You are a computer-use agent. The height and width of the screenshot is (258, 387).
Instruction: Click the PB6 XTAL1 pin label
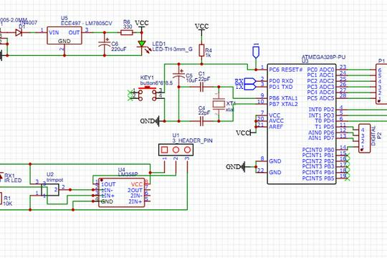point(283,98)
